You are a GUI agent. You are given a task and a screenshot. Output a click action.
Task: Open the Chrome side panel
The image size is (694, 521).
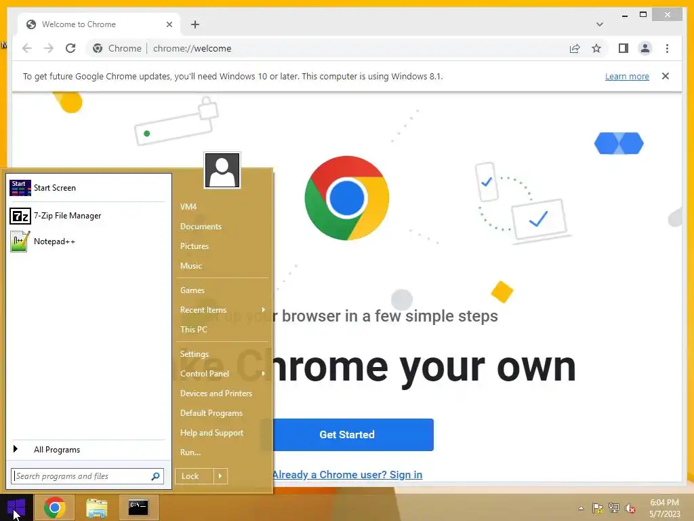(624, 48)
